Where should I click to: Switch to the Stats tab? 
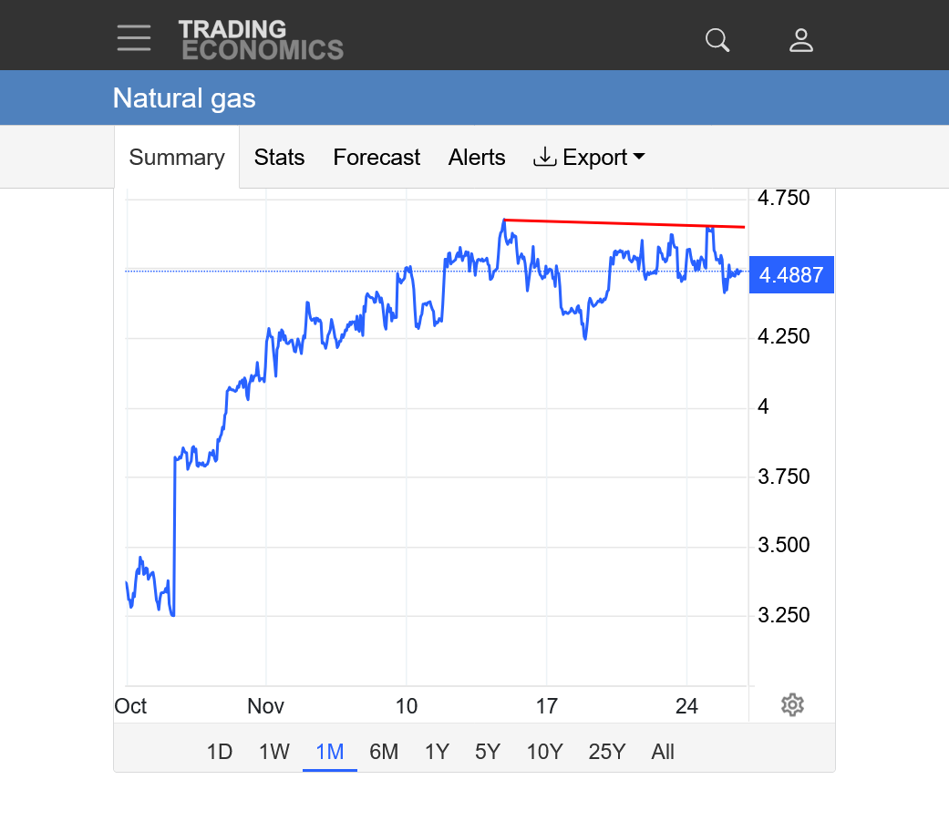coord(279,158)
